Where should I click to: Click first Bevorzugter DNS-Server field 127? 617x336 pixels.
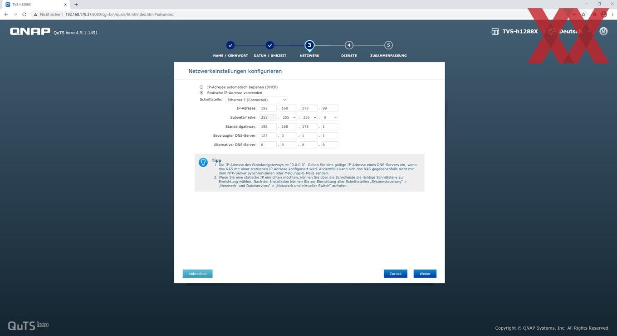[x=268, y=135]
